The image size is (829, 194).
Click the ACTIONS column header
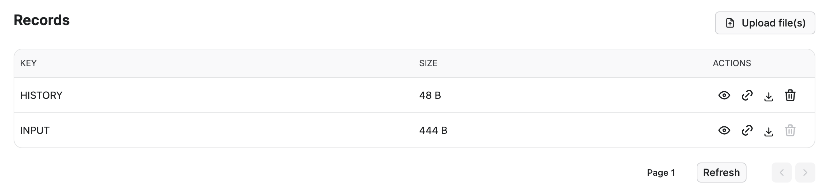pyautogui.click(x=731, y=63)
